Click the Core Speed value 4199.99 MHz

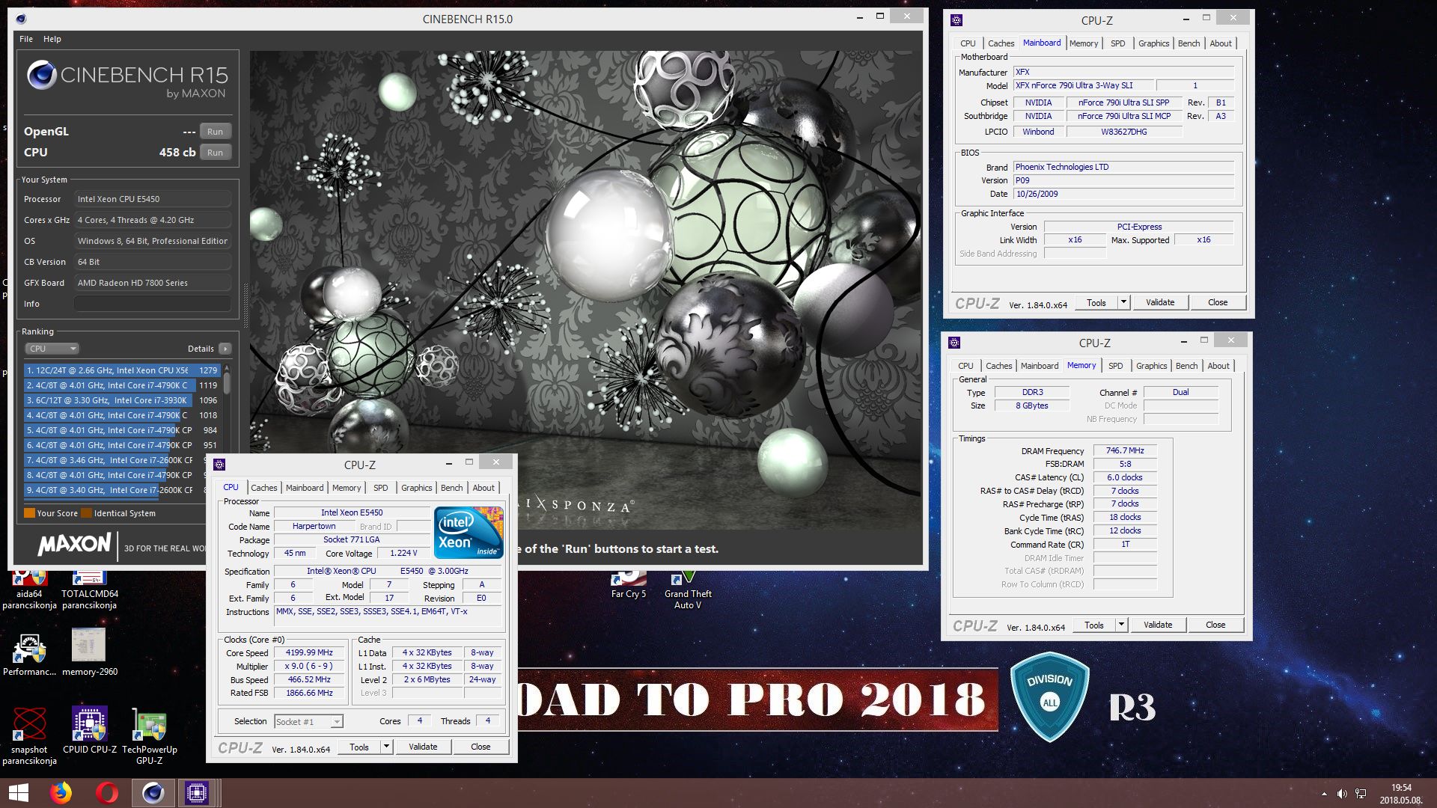[x=309, y=652]
